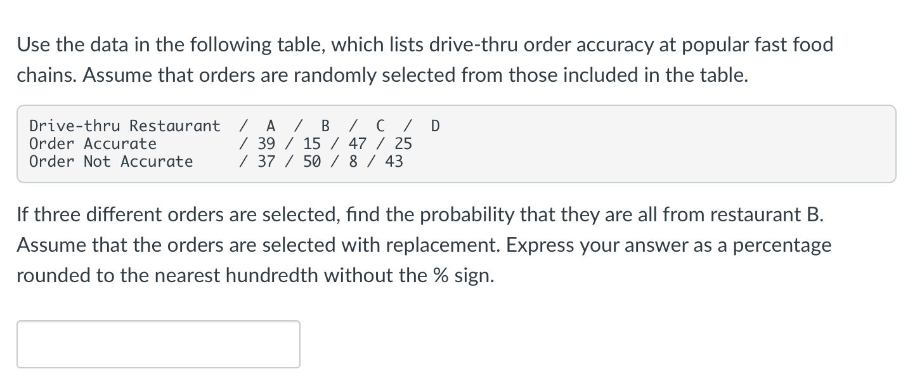The image size is (915, 376).
Task: Click the answer input field
Action: click(158, 344)
